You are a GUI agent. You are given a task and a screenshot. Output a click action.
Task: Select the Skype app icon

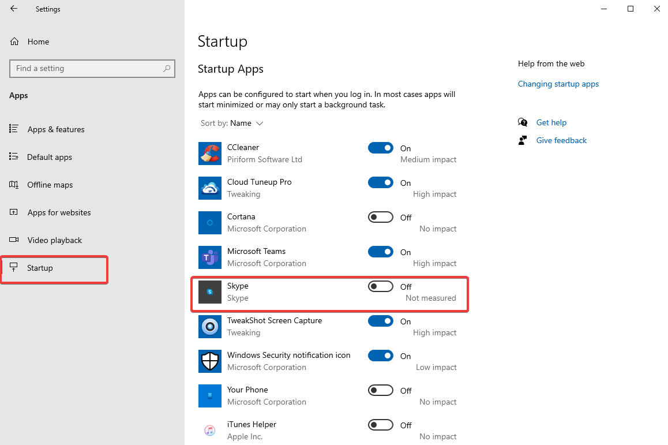pos(209,292)
